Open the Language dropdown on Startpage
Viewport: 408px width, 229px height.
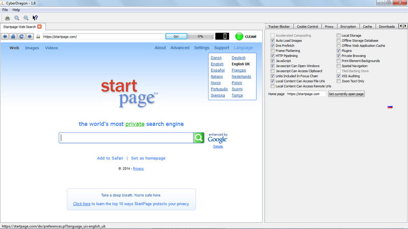point(243,48)
